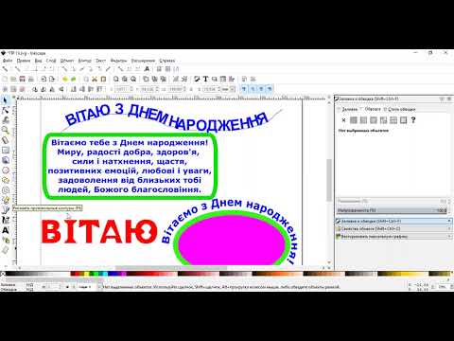Screen dimensions: 454x341
Task: Click the Unset paint question mark button
Action: (x=413, y=120)
